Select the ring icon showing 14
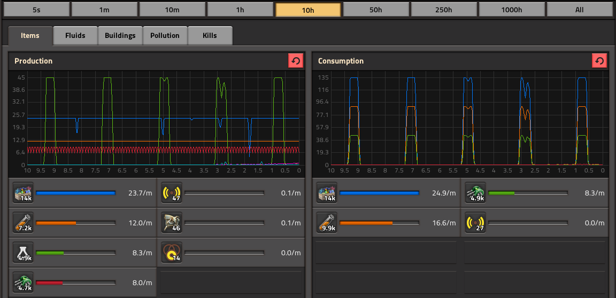 tap(172, 253)
